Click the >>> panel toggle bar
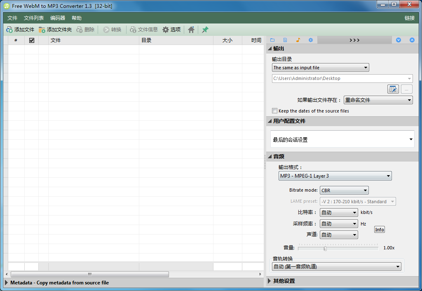 (x=354, y=40)
